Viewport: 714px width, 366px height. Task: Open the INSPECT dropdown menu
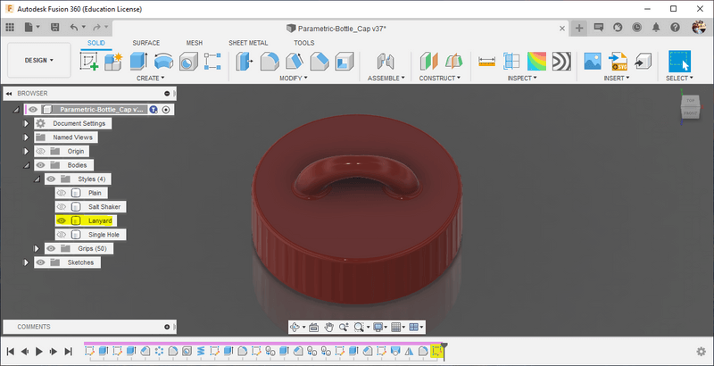coord(522,79)
